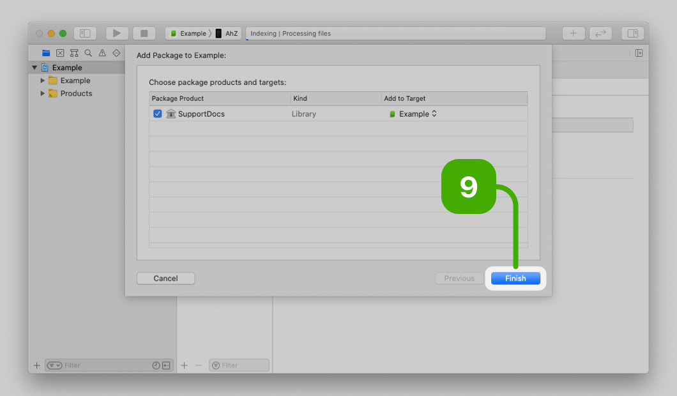Select the AhZ device destination

[x=227, y=33]
